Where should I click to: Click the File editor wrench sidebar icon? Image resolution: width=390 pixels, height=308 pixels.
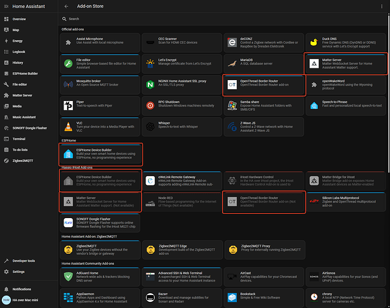pos(6,84)
